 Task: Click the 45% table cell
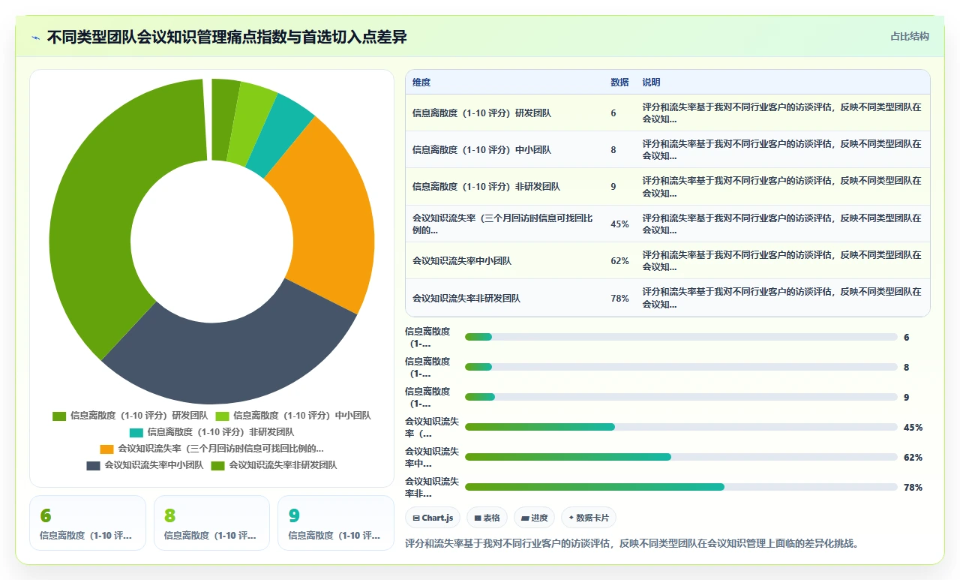click(x=619, y=224)
